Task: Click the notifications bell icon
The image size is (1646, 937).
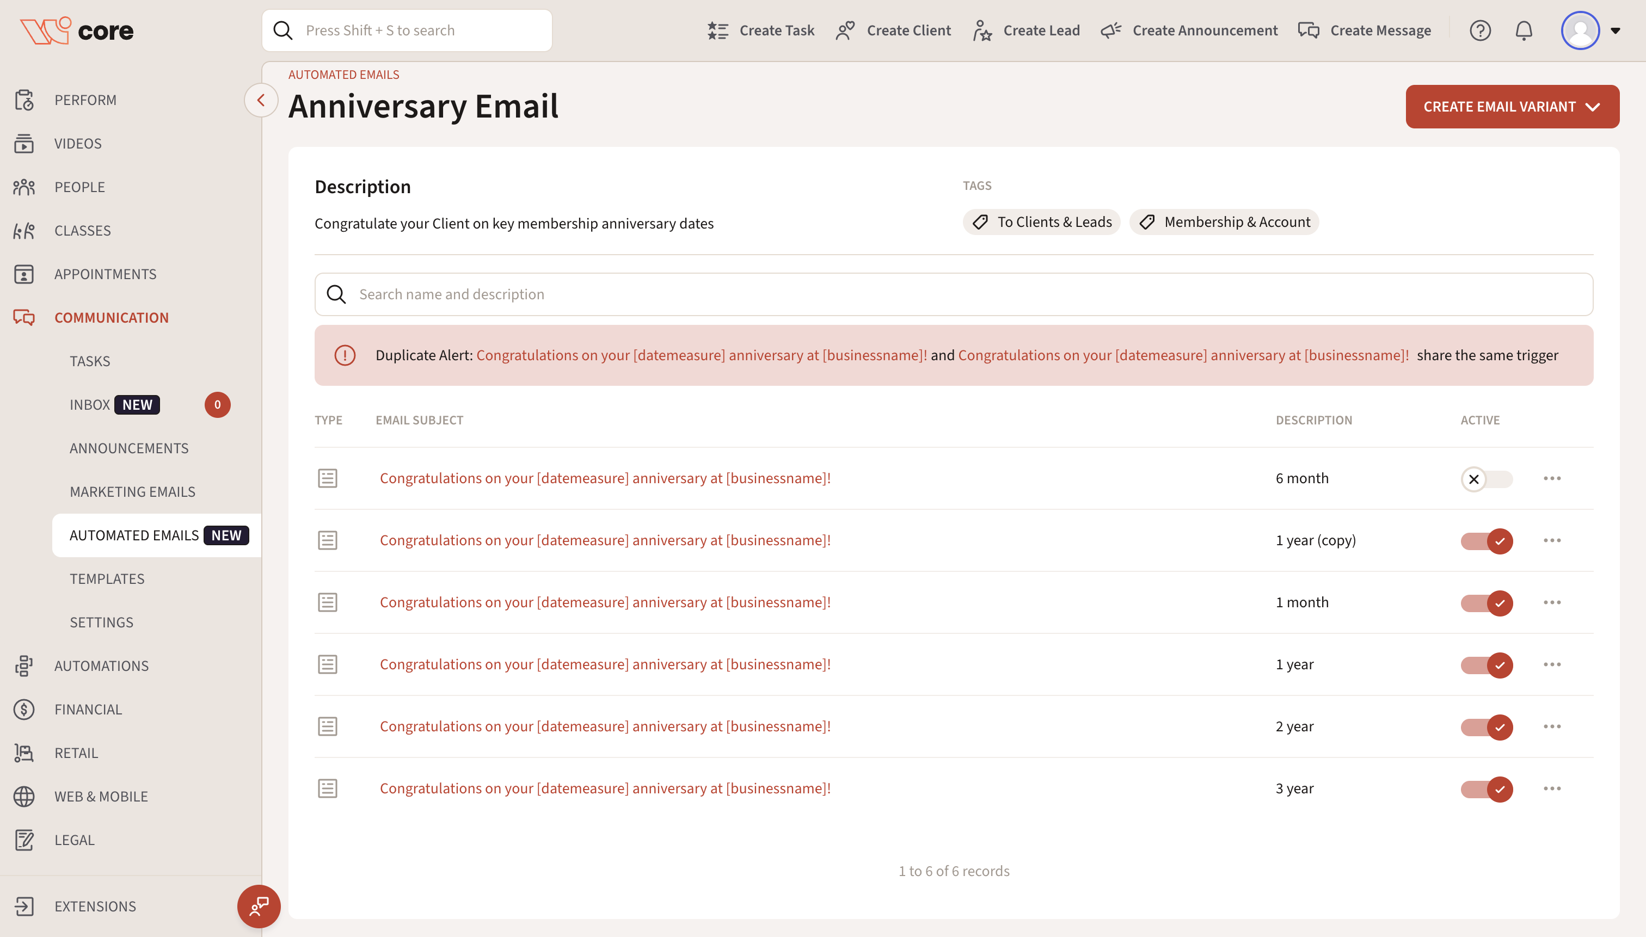Action: (1523, 30)
